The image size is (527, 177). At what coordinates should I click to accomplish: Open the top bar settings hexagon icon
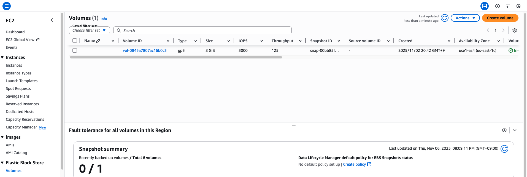pyautogui.click(x=518, y=6)
